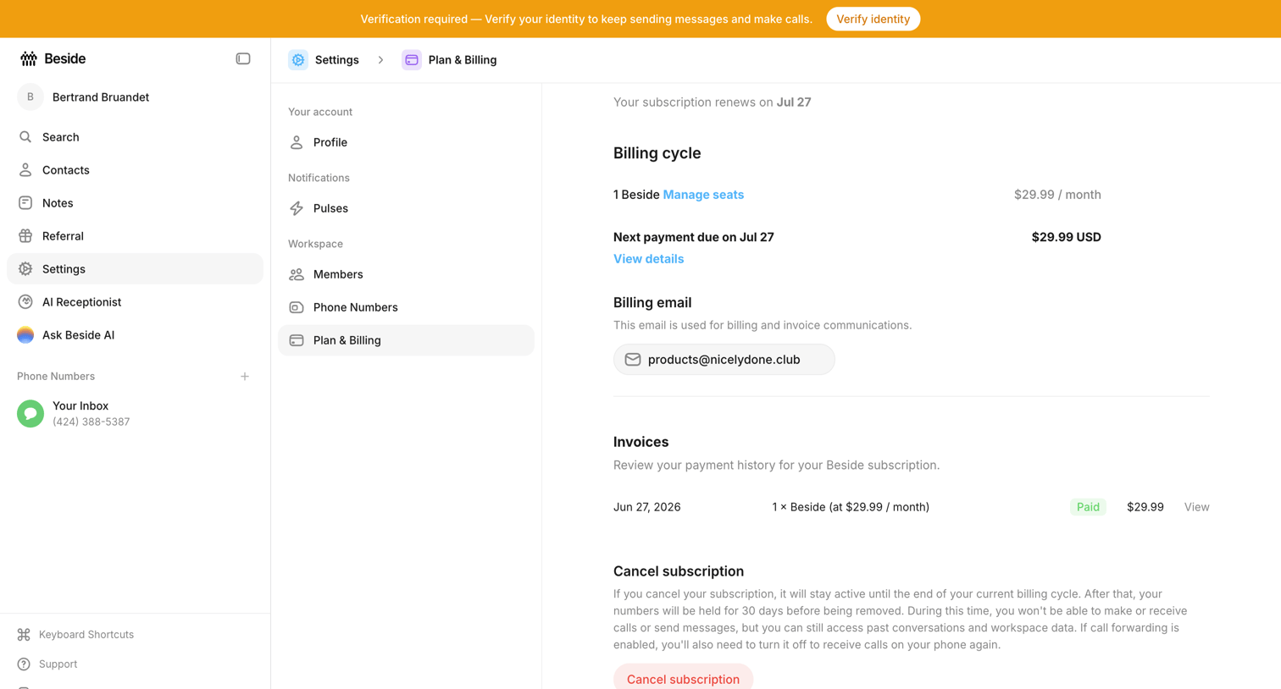Image resolution: width=1281 pixels, height=689 pixels.
Task: Open Notes from the sidebar
Action: 135,203
